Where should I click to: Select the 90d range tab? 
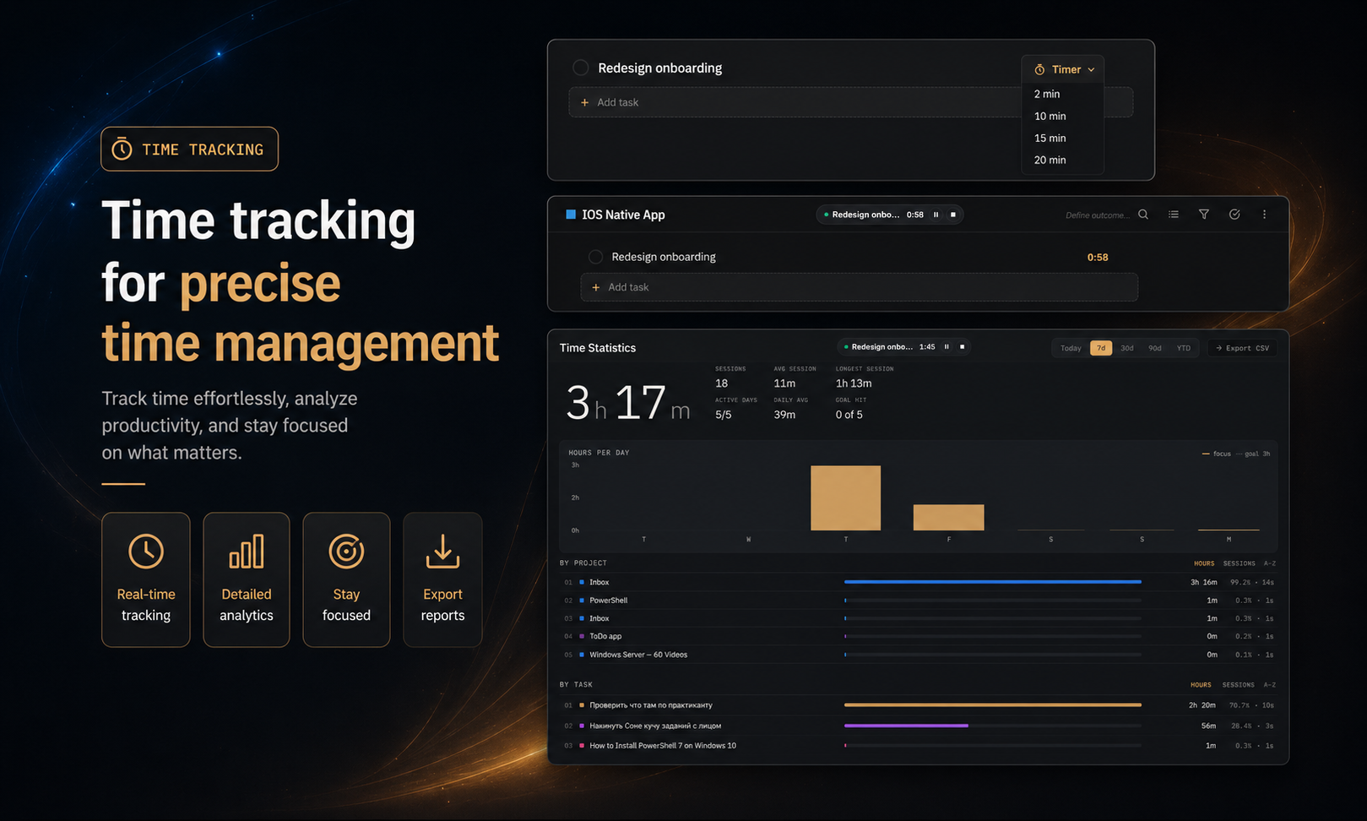coord(1155,348)
